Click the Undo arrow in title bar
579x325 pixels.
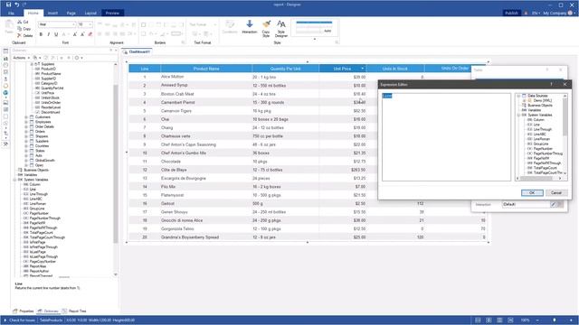(x=17, y=5)
